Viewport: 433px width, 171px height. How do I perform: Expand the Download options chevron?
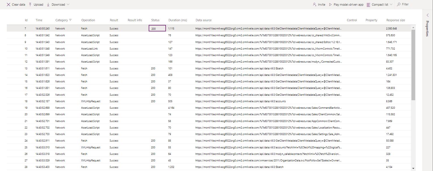pyautogui.click(x=68, y=5)
